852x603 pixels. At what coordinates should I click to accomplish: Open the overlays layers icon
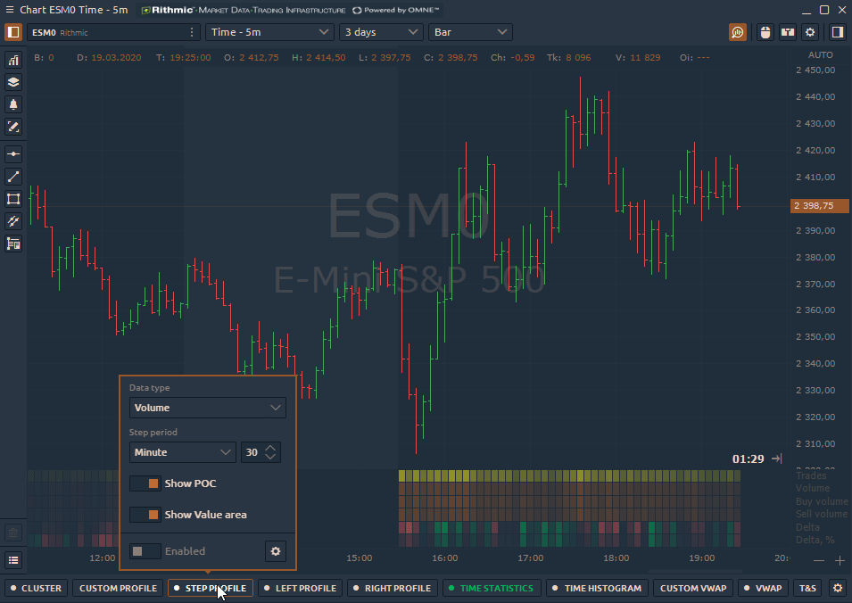pos(13,82)
